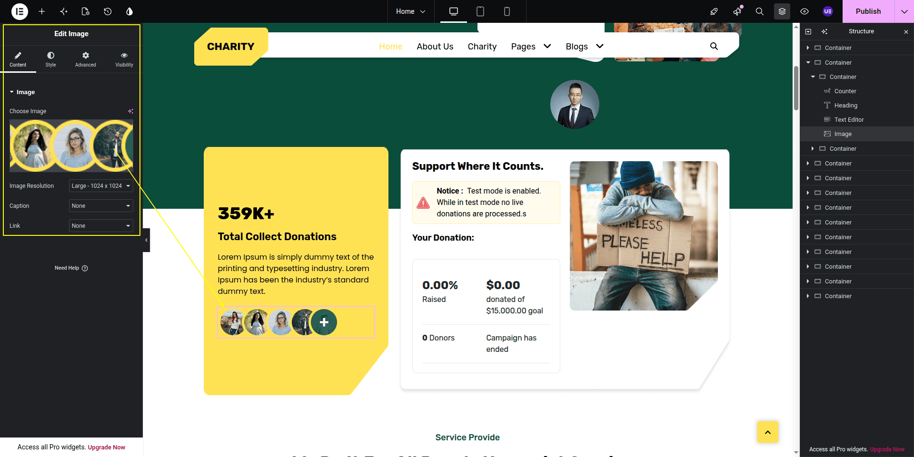Open the History panel icon

[x=108, y=11]
